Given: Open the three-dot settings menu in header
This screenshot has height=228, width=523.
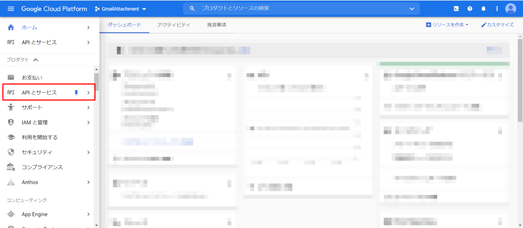Looking at the screenshot, I should [x=497, y=9].
